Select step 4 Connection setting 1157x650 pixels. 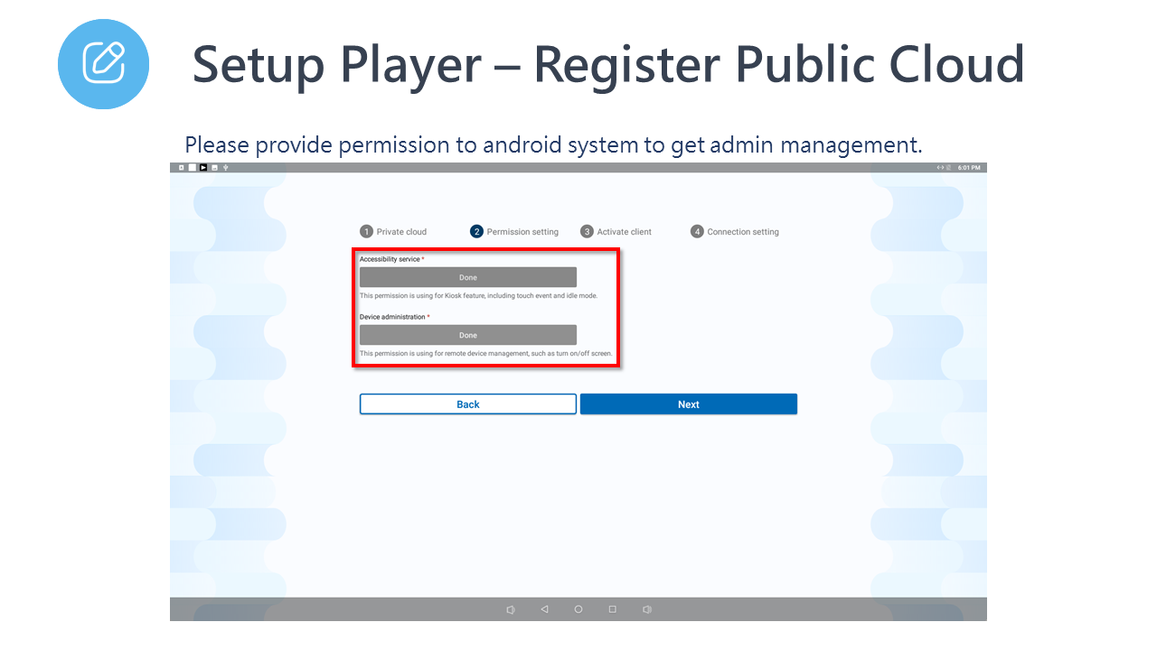(x=735, y=232)
